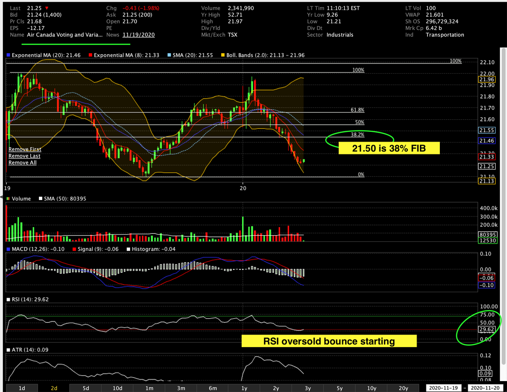Click the white Histogram legend swatch
507x392 pixels.
point(129,249)
